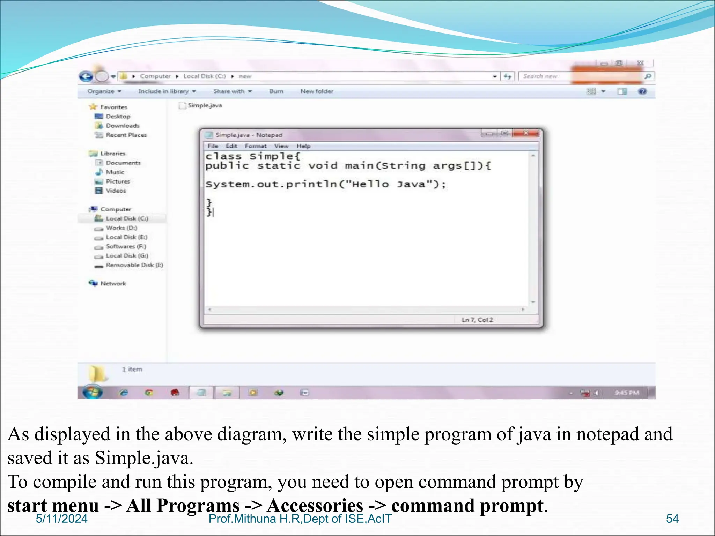715x536 pixels.
Task: Click the Notepad horizontal scrollbar right arrow
Action: pos(523,309)
